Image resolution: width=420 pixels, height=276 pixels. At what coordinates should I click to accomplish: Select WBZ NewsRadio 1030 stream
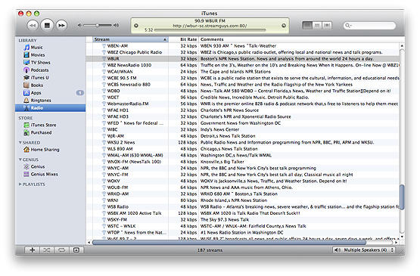tap(242, 65)
